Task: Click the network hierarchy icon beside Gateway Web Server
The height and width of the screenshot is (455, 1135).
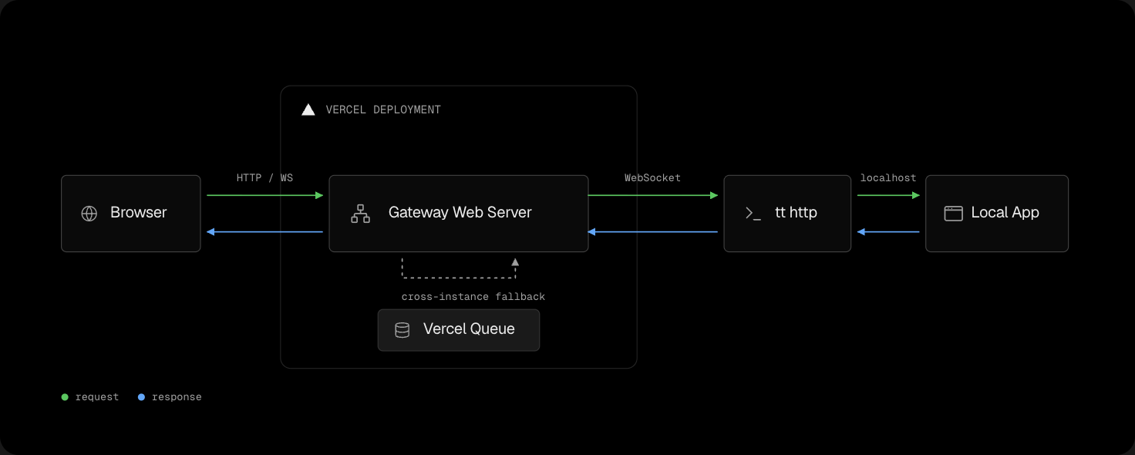Action: pos(360,214)
